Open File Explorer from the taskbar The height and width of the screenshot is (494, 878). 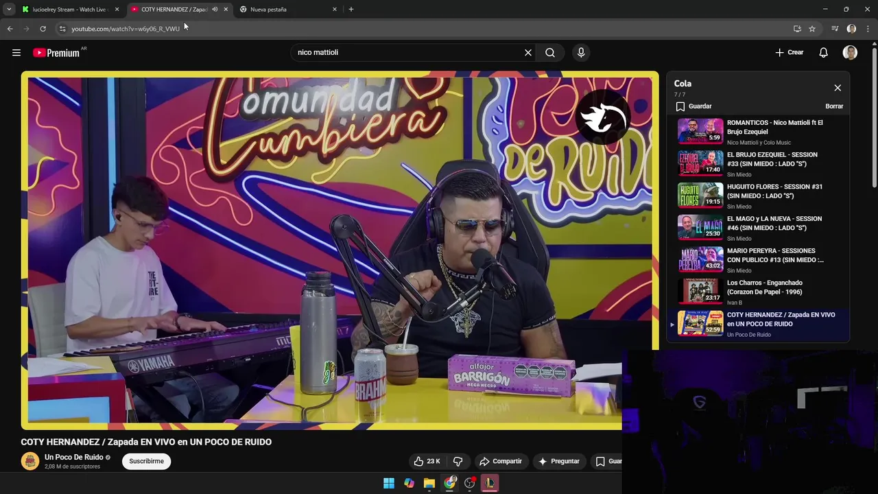429,483
